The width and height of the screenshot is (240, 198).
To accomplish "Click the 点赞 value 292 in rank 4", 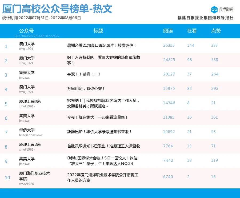I will pos(215,88).
